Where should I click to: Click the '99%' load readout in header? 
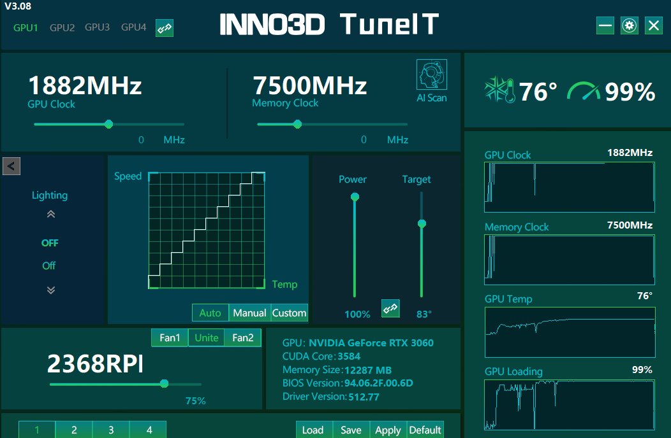(x=630, y=92)
